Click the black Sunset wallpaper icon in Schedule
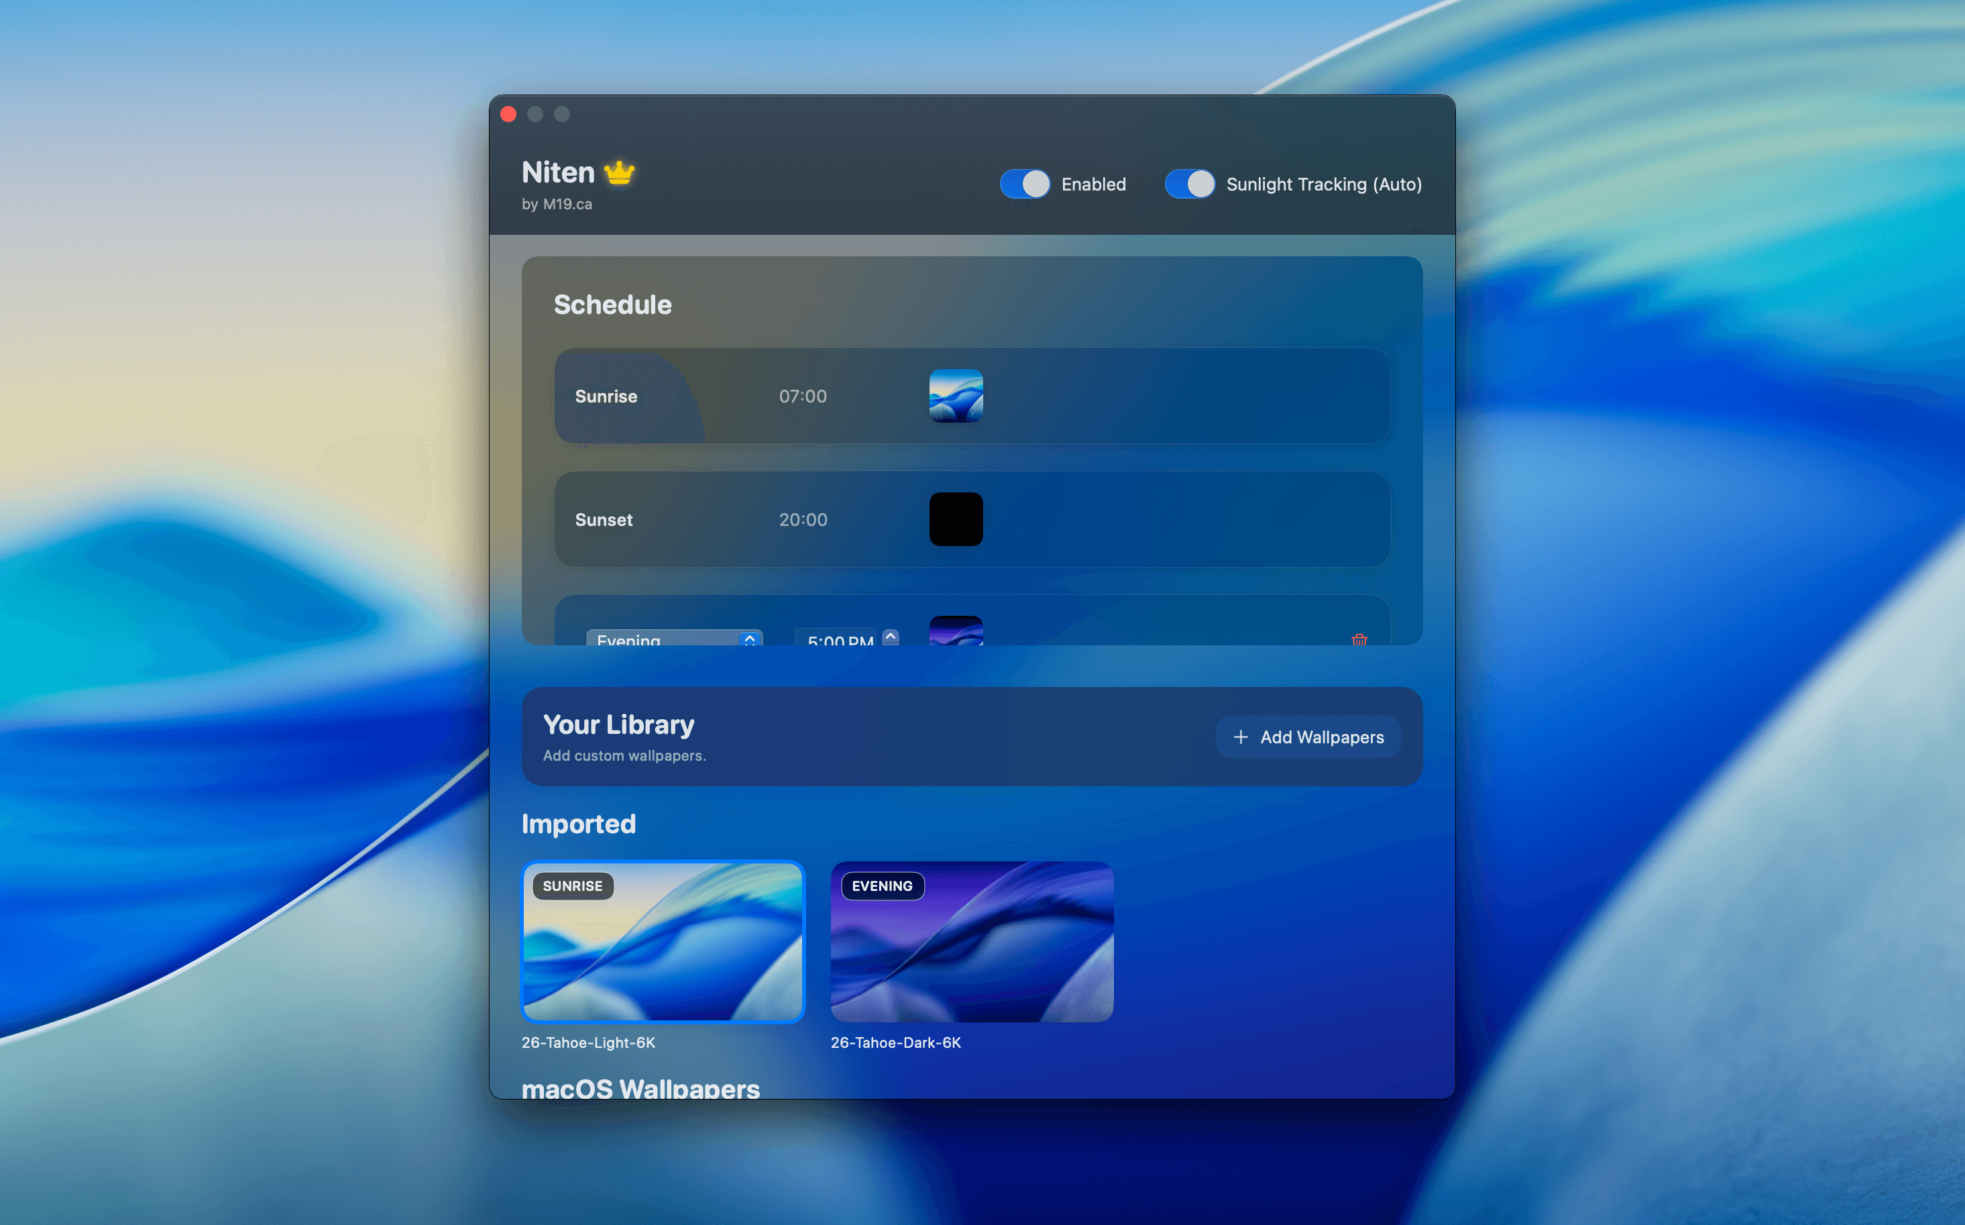 pyautogui.click(x=956, y=519)
